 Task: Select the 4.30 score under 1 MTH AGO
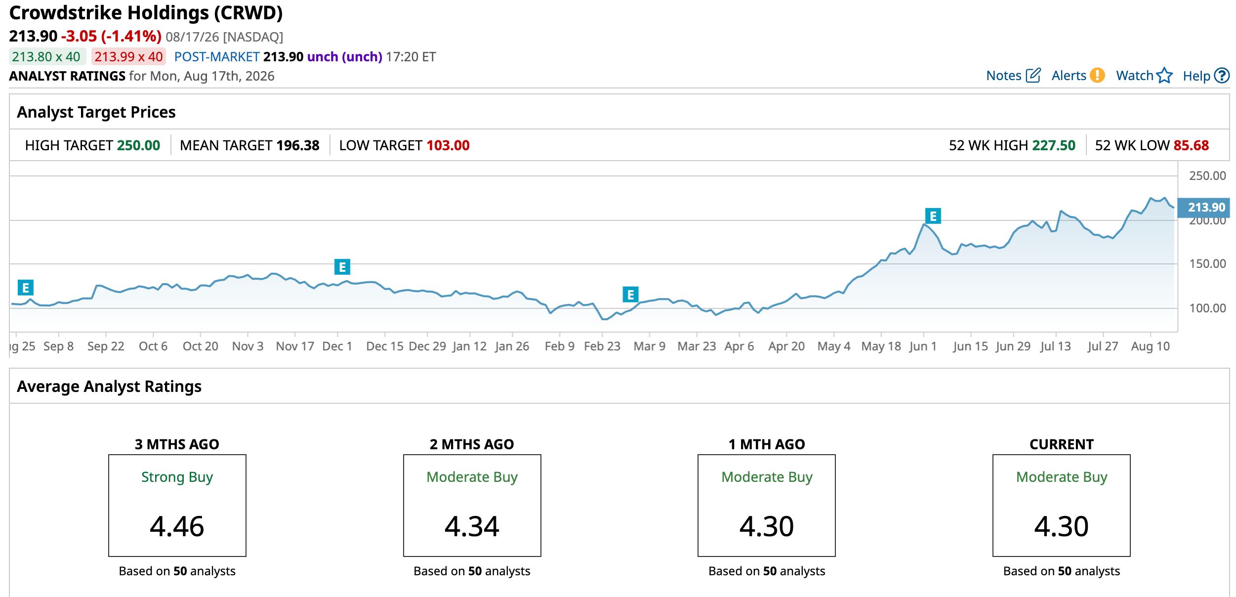(767, 526)
